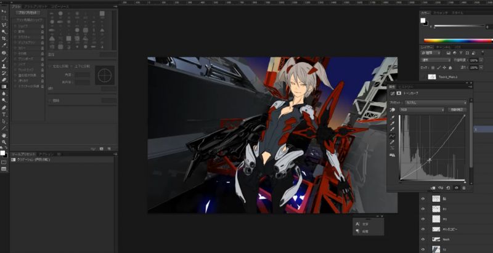Select the Pen tool
The height and width of the screenshot is (253, 493).
[x=4, y=107]
